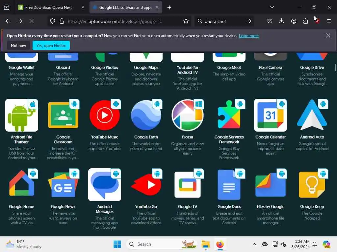Open the Firefox hamburger application menu

pyautogui.click(x=329, y=21)
